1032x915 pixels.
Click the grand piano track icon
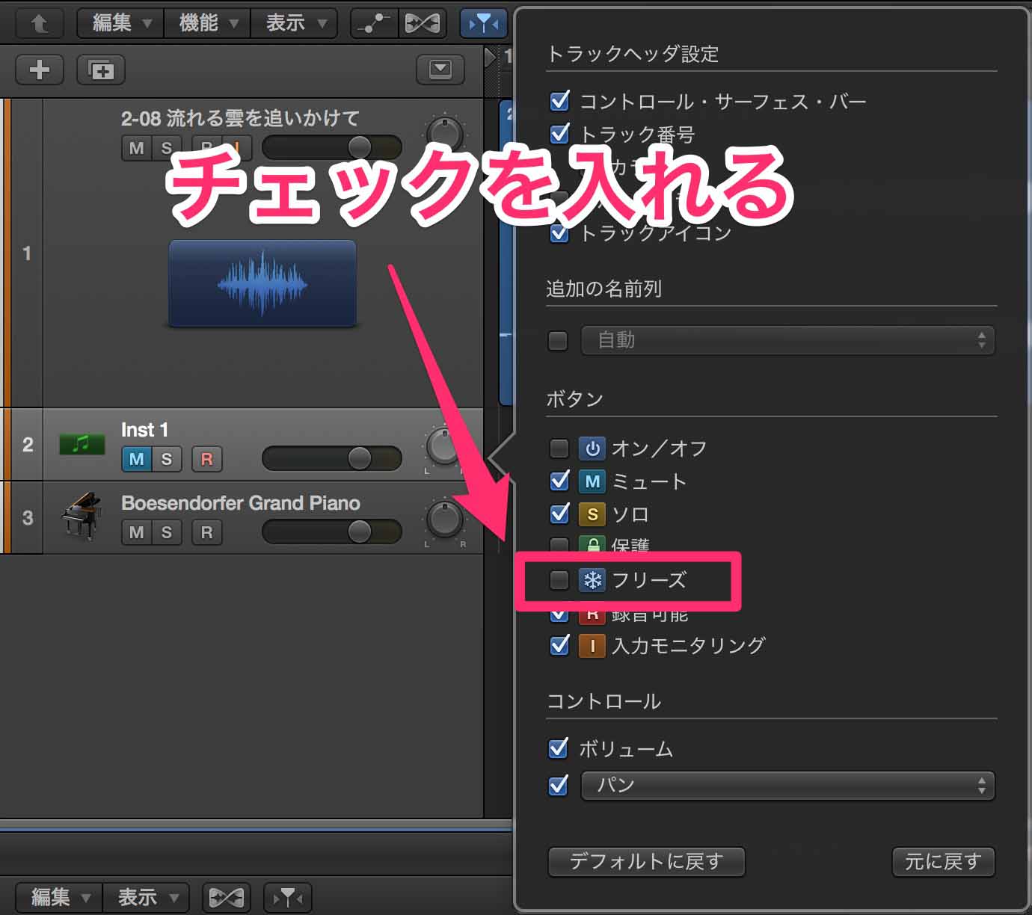click(x=81, y=515)
